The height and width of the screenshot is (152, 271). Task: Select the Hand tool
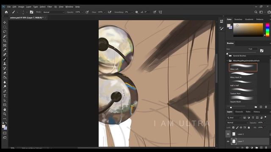point(5,109)
